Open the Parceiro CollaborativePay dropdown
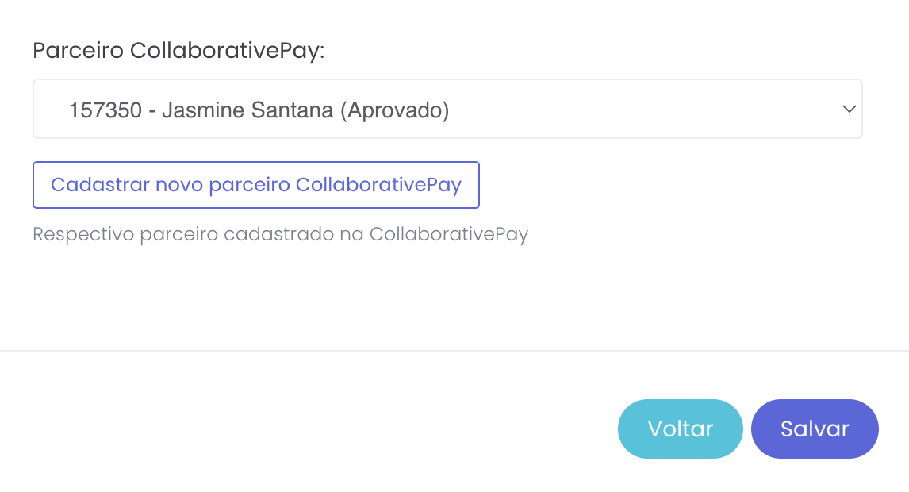This screenshot has height=492, width=909. tap(447, 109)
